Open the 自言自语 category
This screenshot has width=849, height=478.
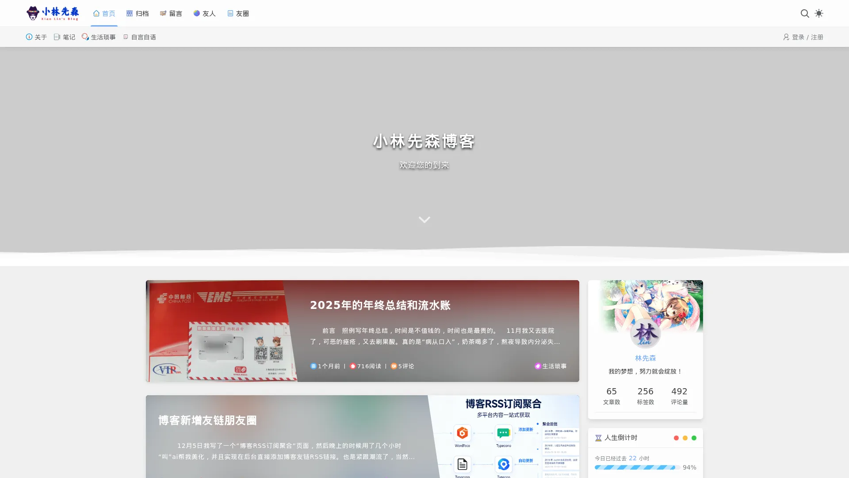pyautogui.click(x=140, y=37)
